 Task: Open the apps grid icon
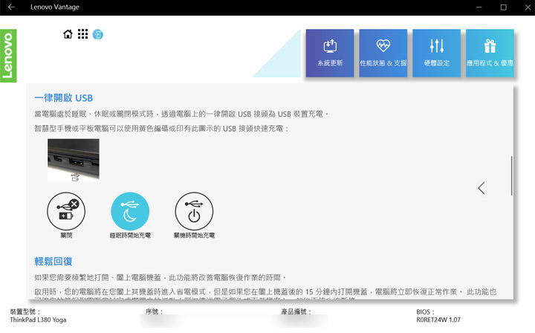(x=82, y=34)
